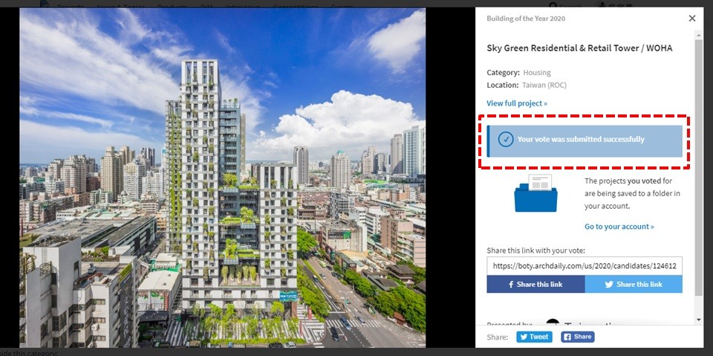The image size is (713, 356).
Task: Click the checkmark icon in the success banner
Action: 506,139
